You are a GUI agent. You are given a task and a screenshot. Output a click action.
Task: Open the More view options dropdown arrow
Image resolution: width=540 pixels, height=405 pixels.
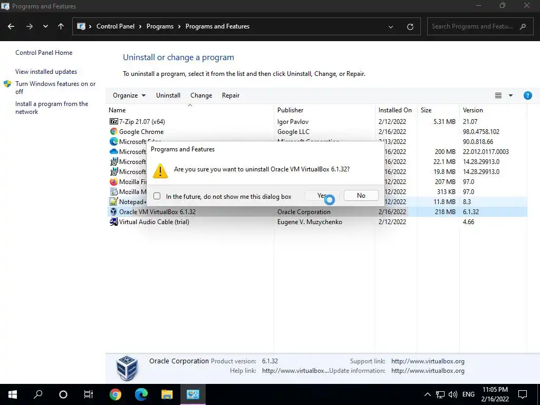[510, 95]
